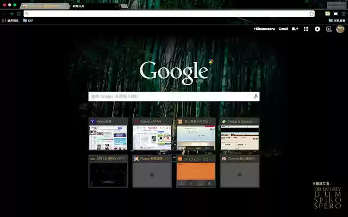The width and height of the screenshot is (348, 217).
Task: Click the Google+ share box icon
Action: coord(329,29)
